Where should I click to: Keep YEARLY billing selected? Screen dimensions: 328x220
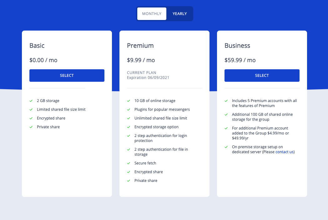[179, 13]
